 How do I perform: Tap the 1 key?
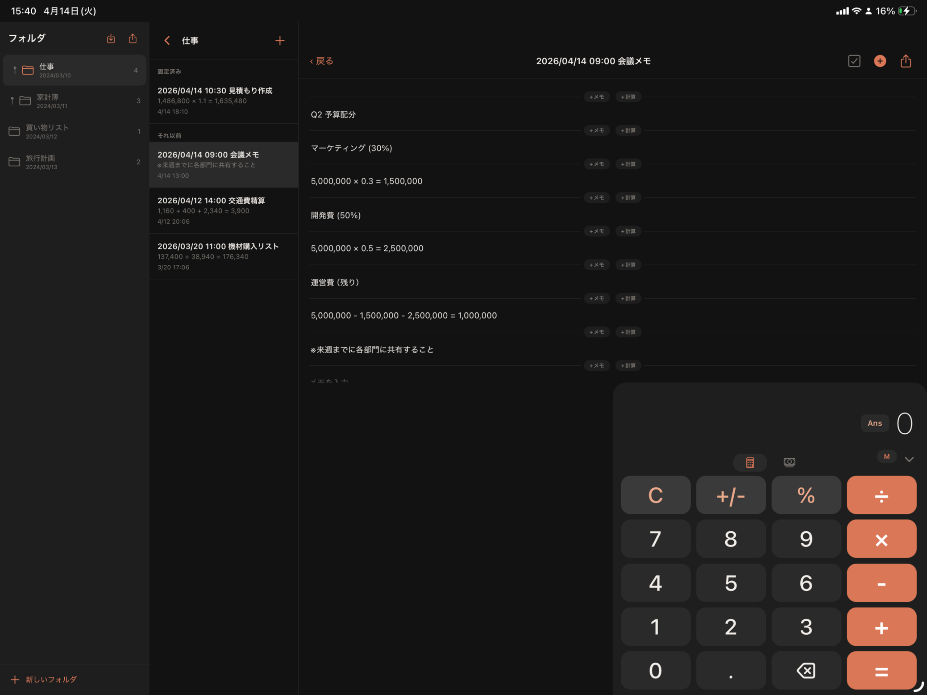pyautogui.click(x=656, y=627)
